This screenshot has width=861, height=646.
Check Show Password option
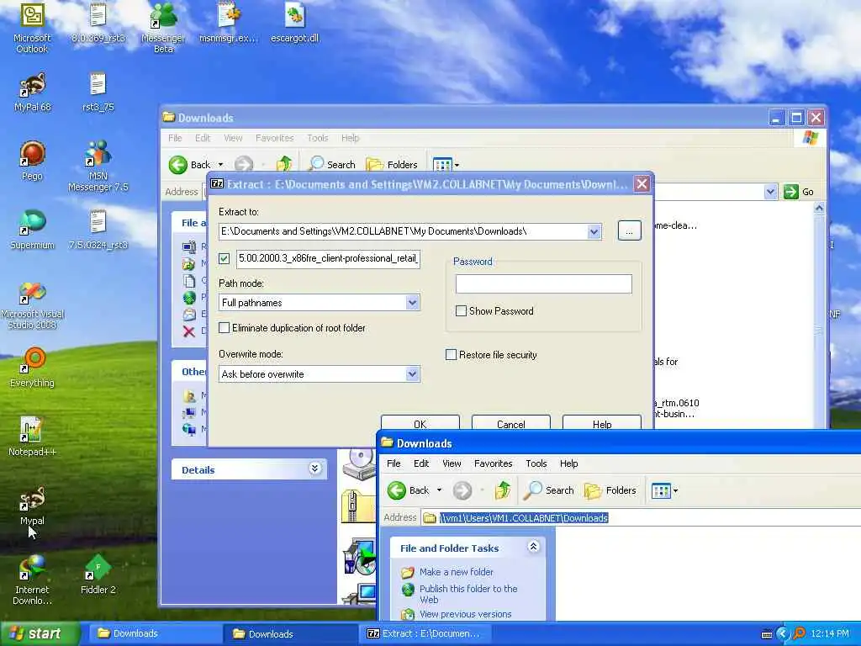(x=462, y=311)
